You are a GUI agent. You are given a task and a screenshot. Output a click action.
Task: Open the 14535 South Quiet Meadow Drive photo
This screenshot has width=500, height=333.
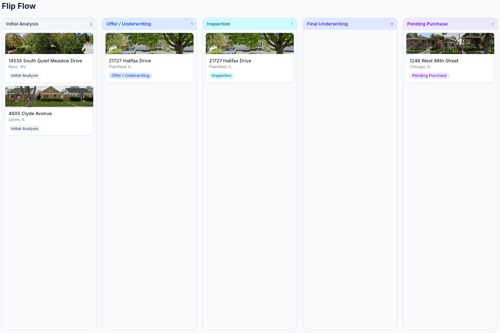[x=49, y=43]
